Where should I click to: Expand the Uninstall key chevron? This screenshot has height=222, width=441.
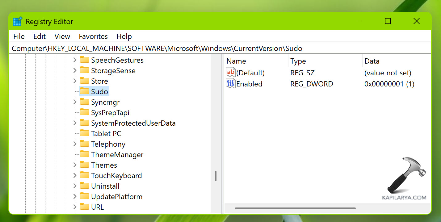75,186
